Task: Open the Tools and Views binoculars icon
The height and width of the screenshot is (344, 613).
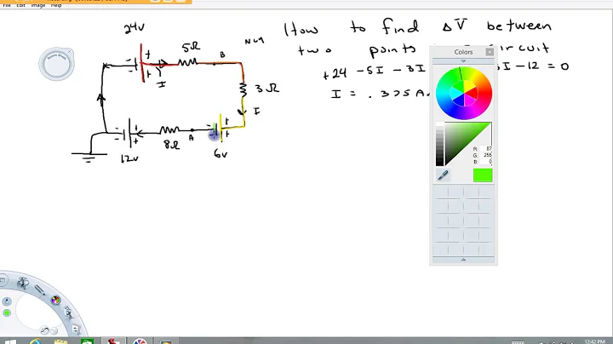Action: 23,283
